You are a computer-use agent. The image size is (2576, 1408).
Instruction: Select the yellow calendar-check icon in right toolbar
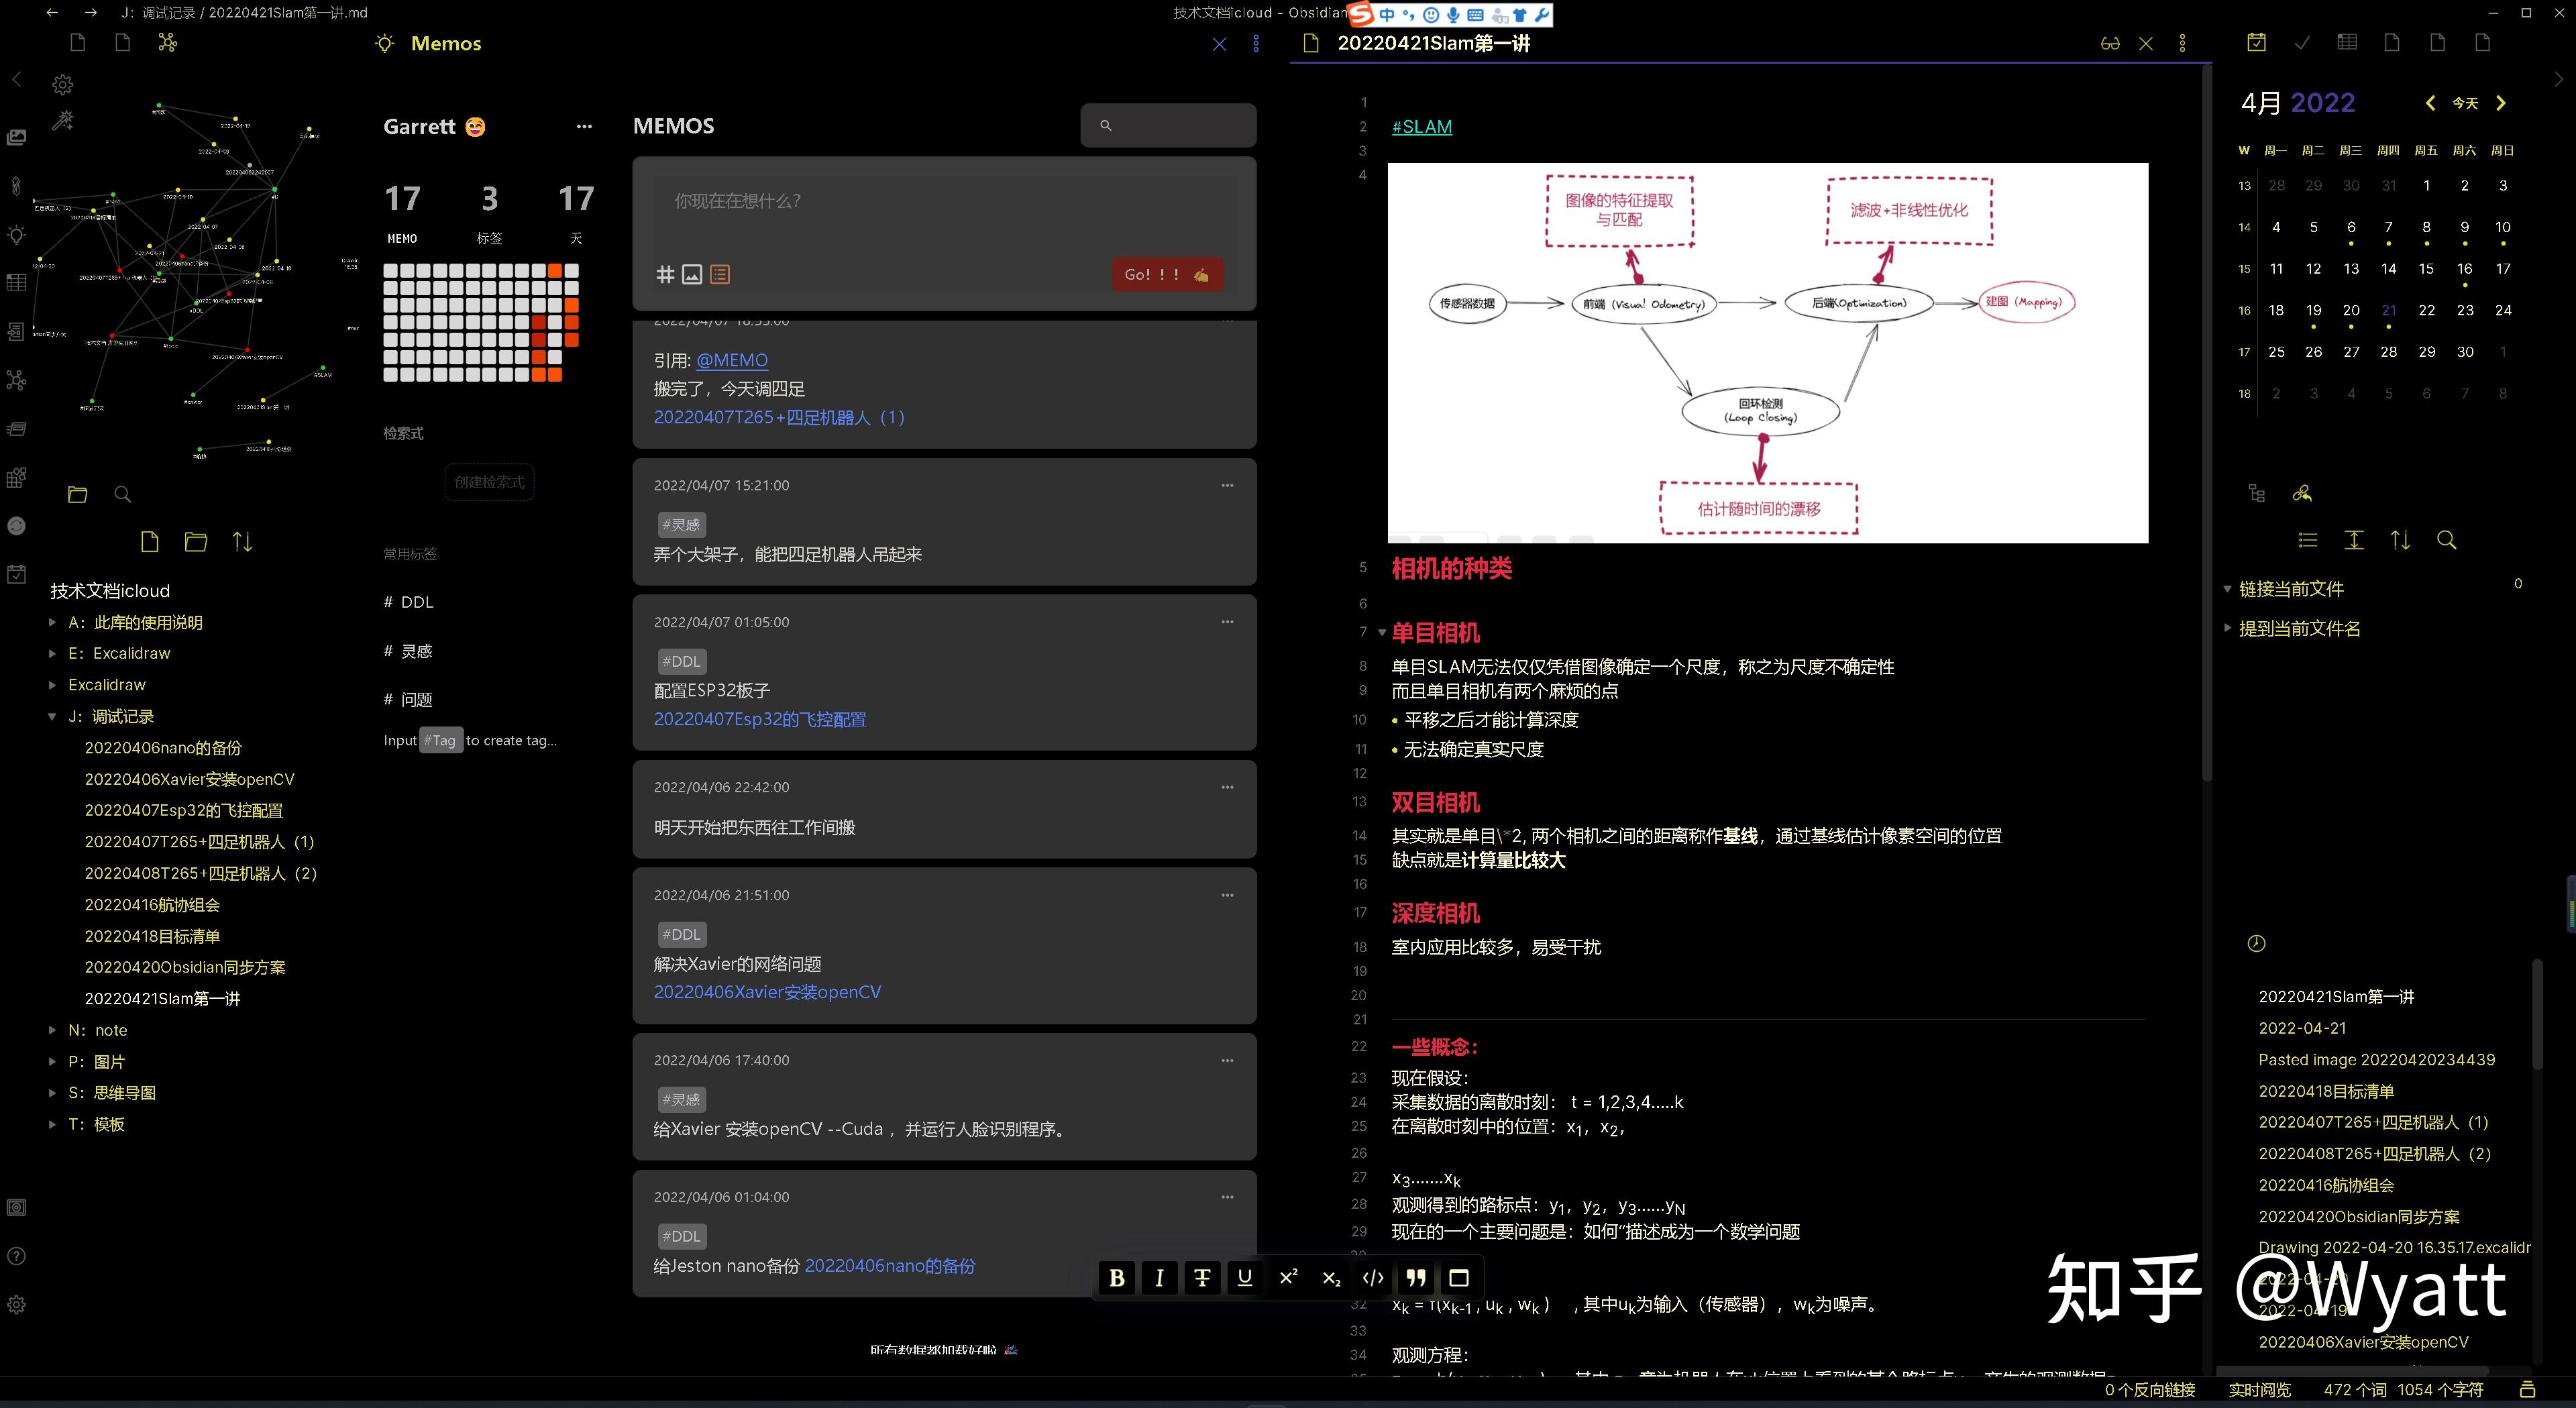2256,42
